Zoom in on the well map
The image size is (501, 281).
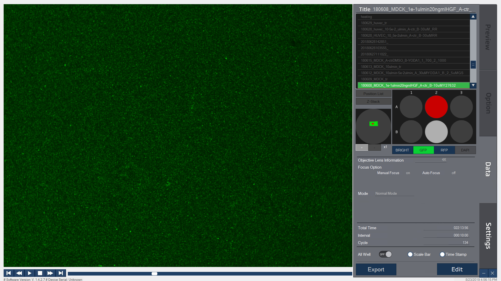(x=362, y=148)
